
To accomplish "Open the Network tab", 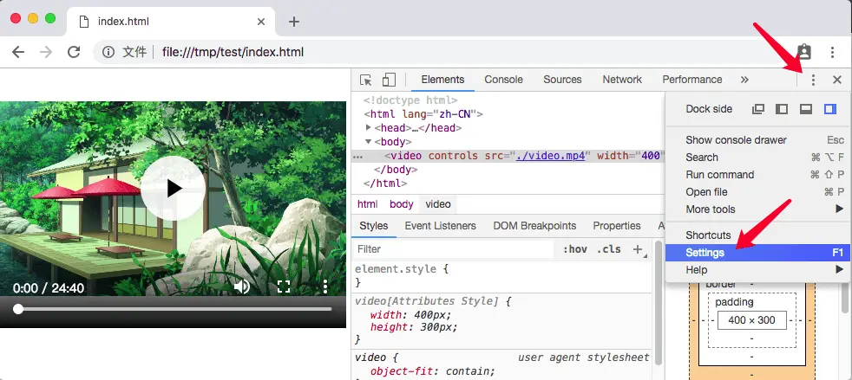I will click(622, 80).
